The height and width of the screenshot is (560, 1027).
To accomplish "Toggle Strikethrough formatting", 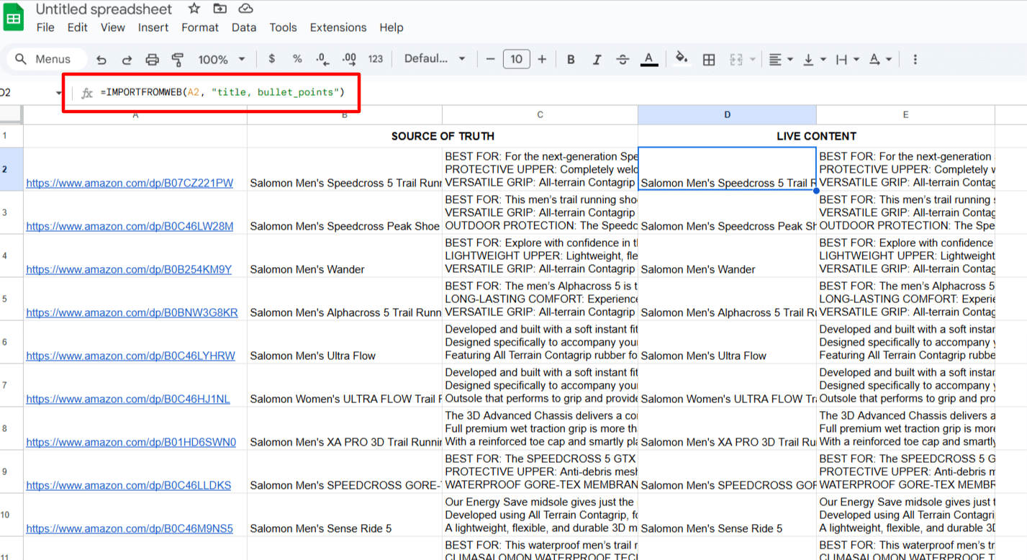I will pyautogui.click(x=623, y=60).
